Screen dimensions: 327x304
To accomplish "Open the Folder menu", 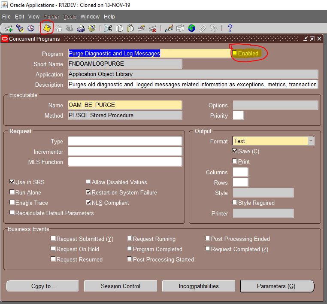I will 51,17.
